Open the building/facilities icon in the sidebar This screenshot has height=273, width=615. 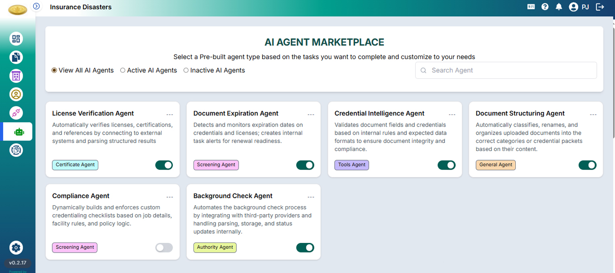[16, 76]
